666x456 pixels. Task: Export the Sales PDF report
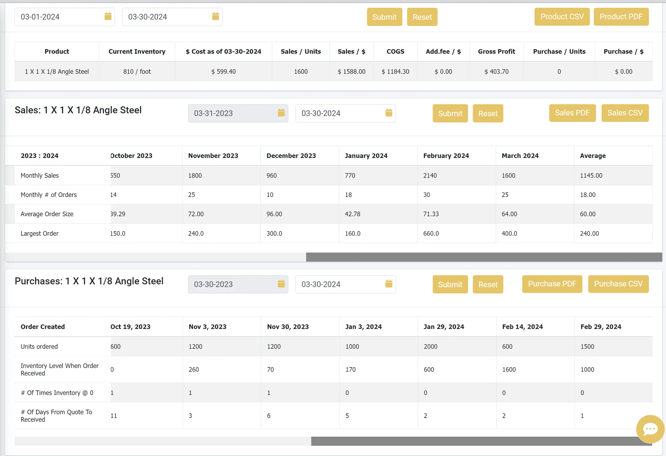click(572, 113)
